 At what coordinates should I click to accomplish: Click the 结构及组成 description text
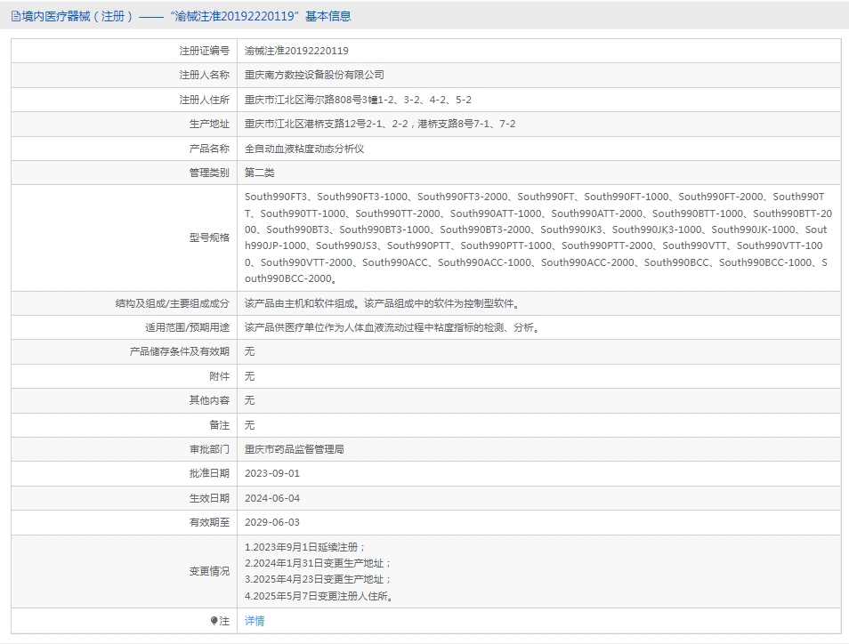[383, 303]
